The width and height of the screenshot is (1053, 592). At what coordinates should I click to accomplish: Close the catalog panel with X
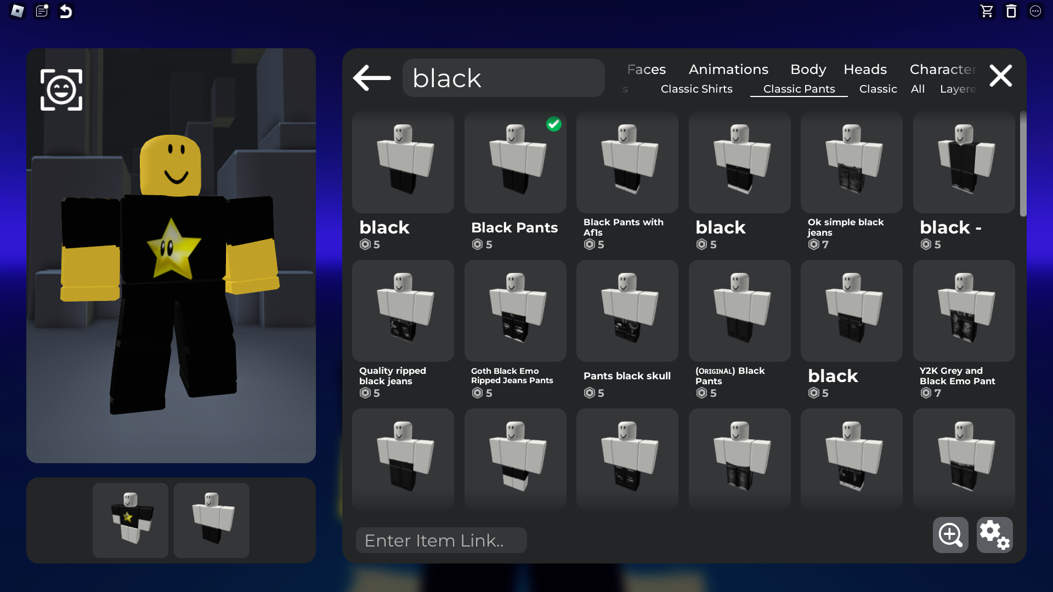click(x=1001, y=76)
